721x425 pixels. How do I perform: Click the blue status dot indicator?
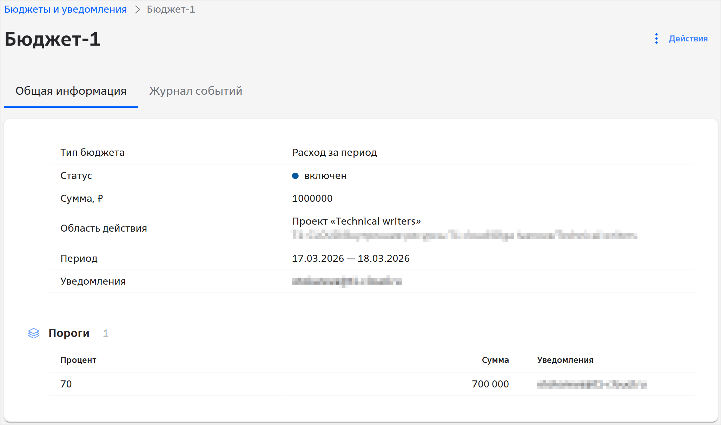(295, 176)
